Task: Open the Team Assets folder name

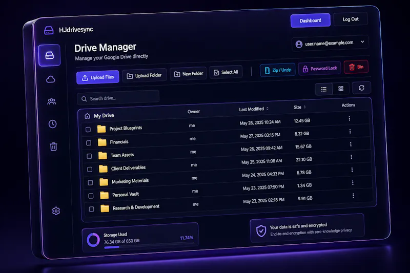Action: pyautogui.click(x=122, y=155)
